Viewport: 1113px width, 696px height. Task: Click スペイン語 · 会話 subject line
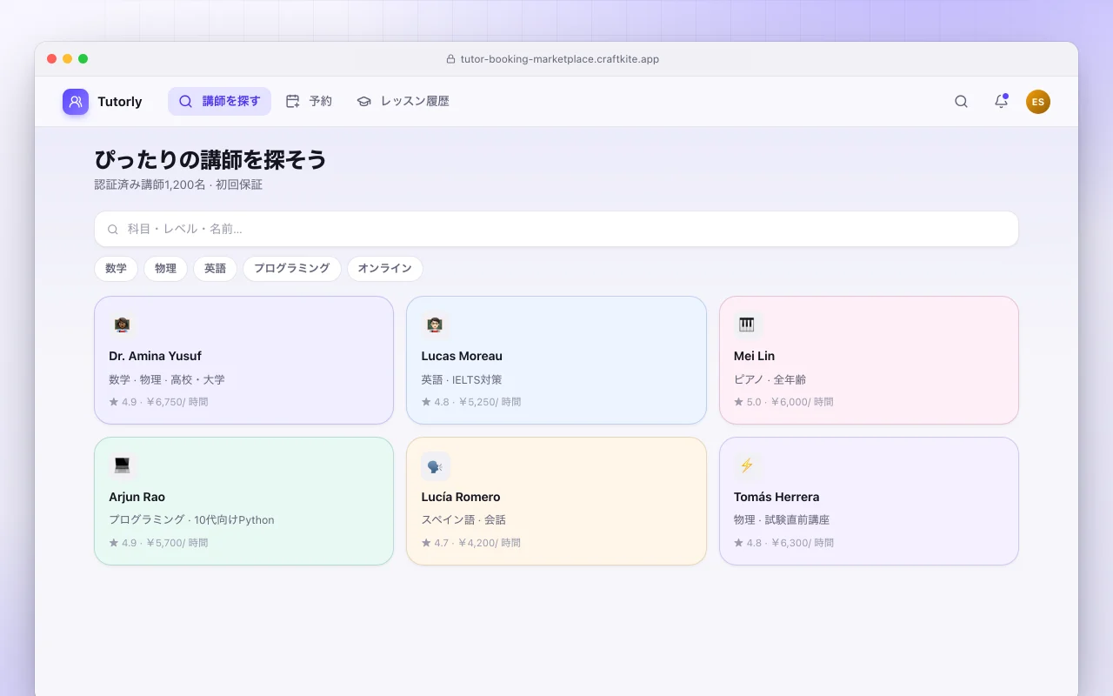(463, 520)
